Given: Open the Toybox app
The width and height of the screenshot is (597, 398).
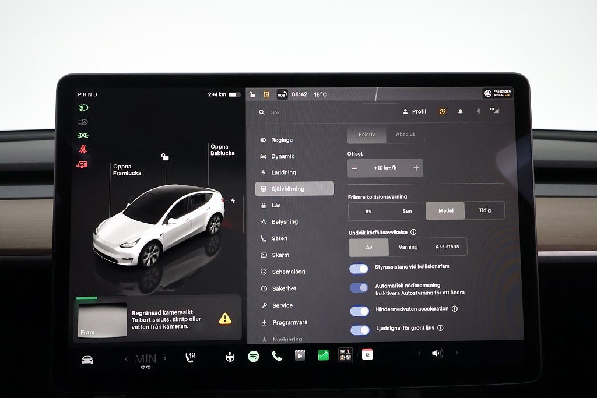Looking at the screenshot, I should point(345,355).
